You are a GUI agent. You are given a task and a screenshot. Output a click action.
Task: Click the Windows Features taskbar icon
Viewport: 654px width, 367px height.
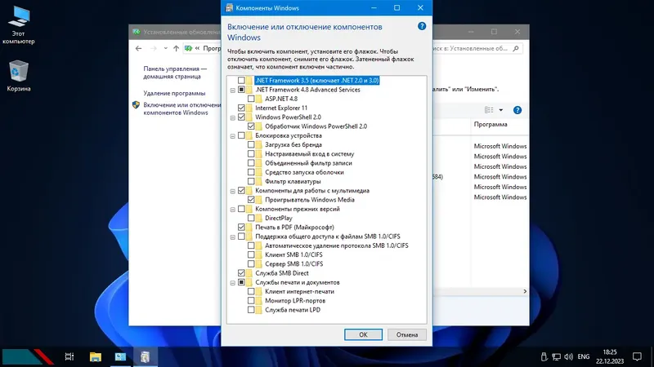[146, 356]
